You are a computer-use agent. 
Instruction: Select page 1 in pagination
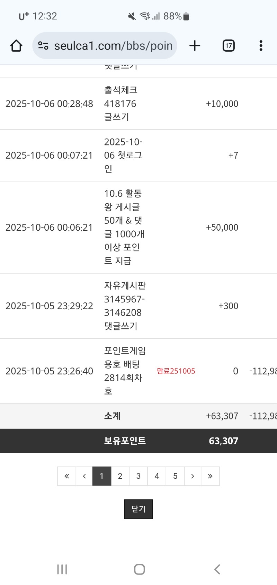click(x=102, y=476)
